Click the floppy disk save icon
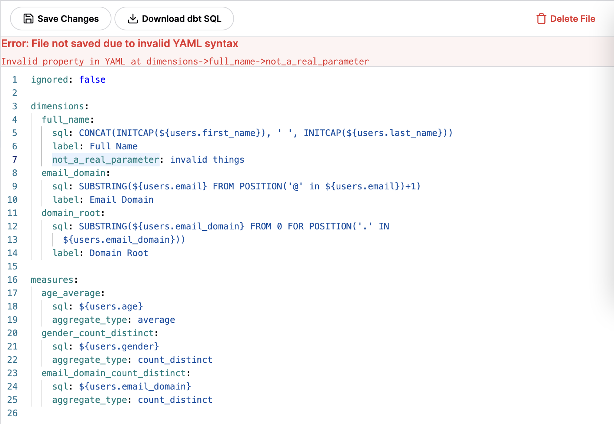614x424 pixels. (28, 19)
